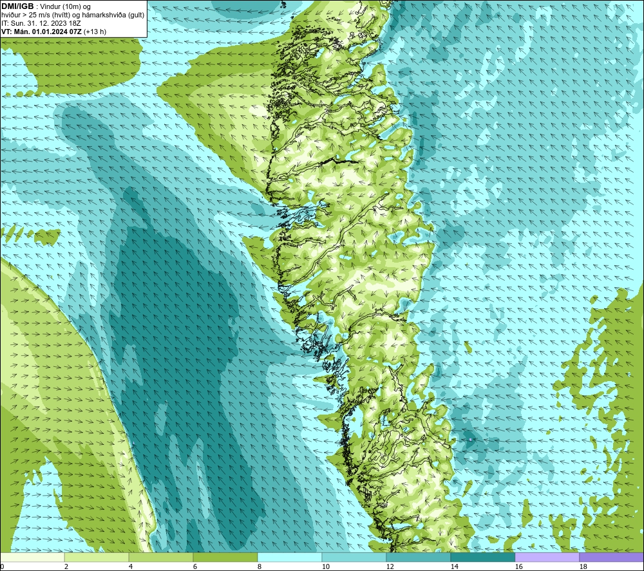Click the purple swatch above 18 m/s
Viewport: 644px width, 571px height.
(x=611, y=557)
